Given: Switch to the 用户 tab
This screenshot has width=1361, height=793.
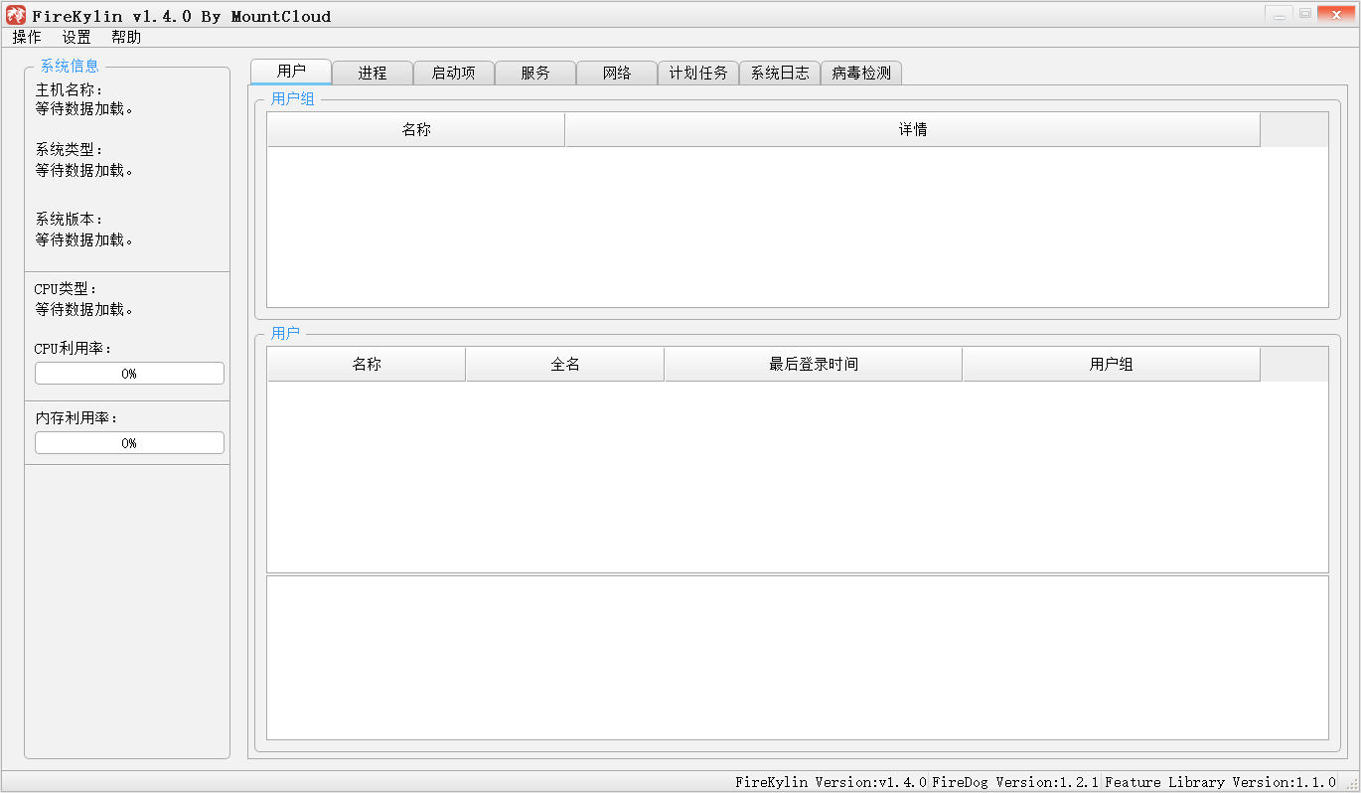Looking at the screenshot, I should click(291, 72).
